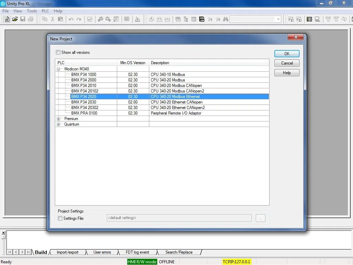Open the PLC menu

point(45,11)
